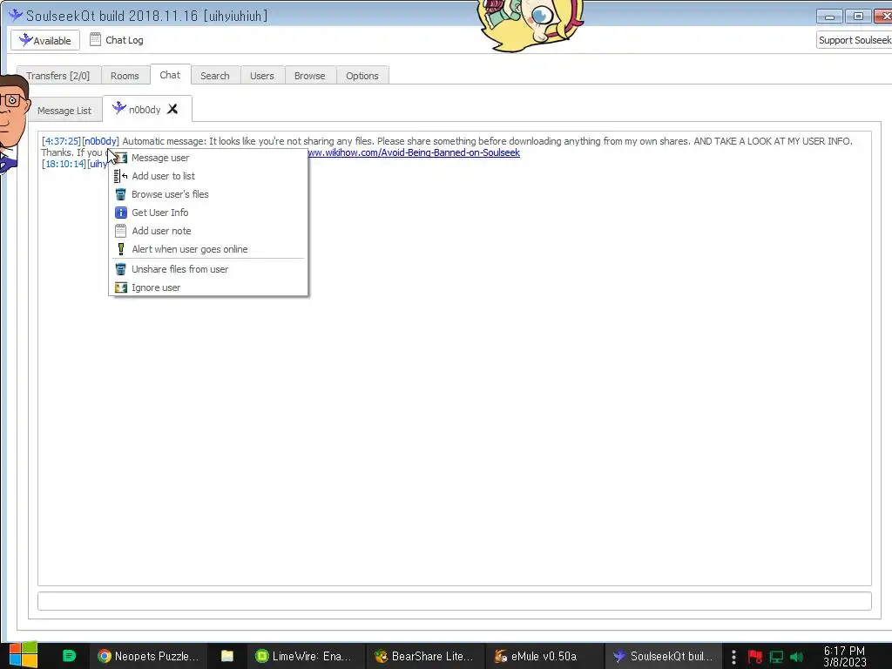Click the bird icon on Available button
892x669 pixels.
pos(25,39)
